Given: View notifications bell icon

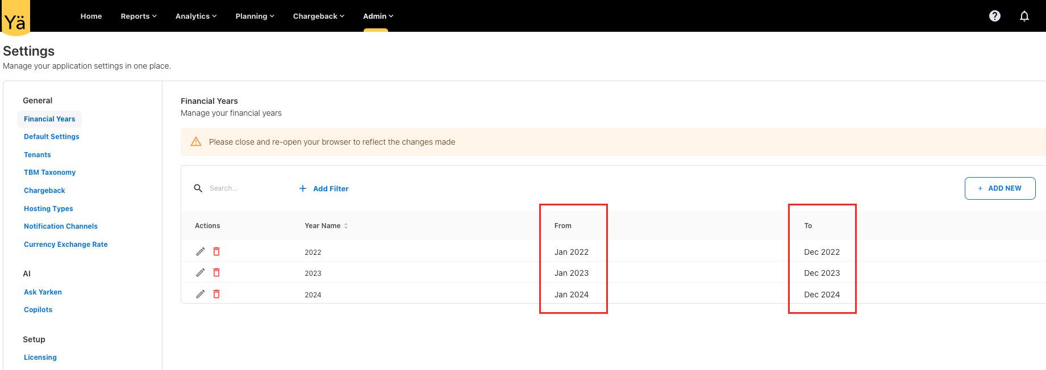Looking at the screenshot, I should [1024, 16].
